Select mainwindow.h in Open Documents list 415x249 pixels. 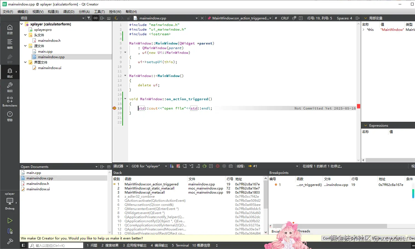coord(38,183)
